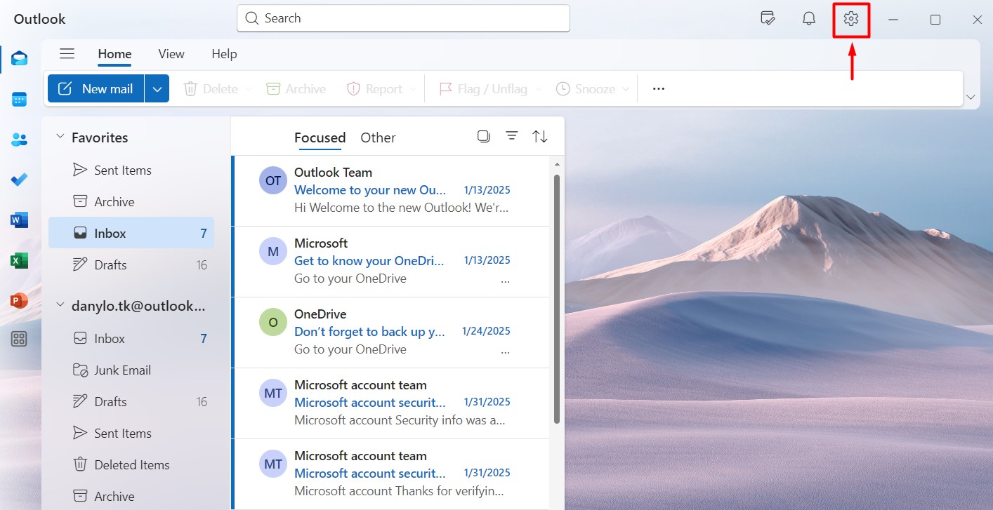Screen dimensions: 993x510
Task: Open Flag / Unflag dropdown arrow
Action: [539, 89]
